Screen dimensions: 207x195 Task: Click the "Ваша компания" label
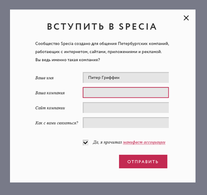point(50,93)
